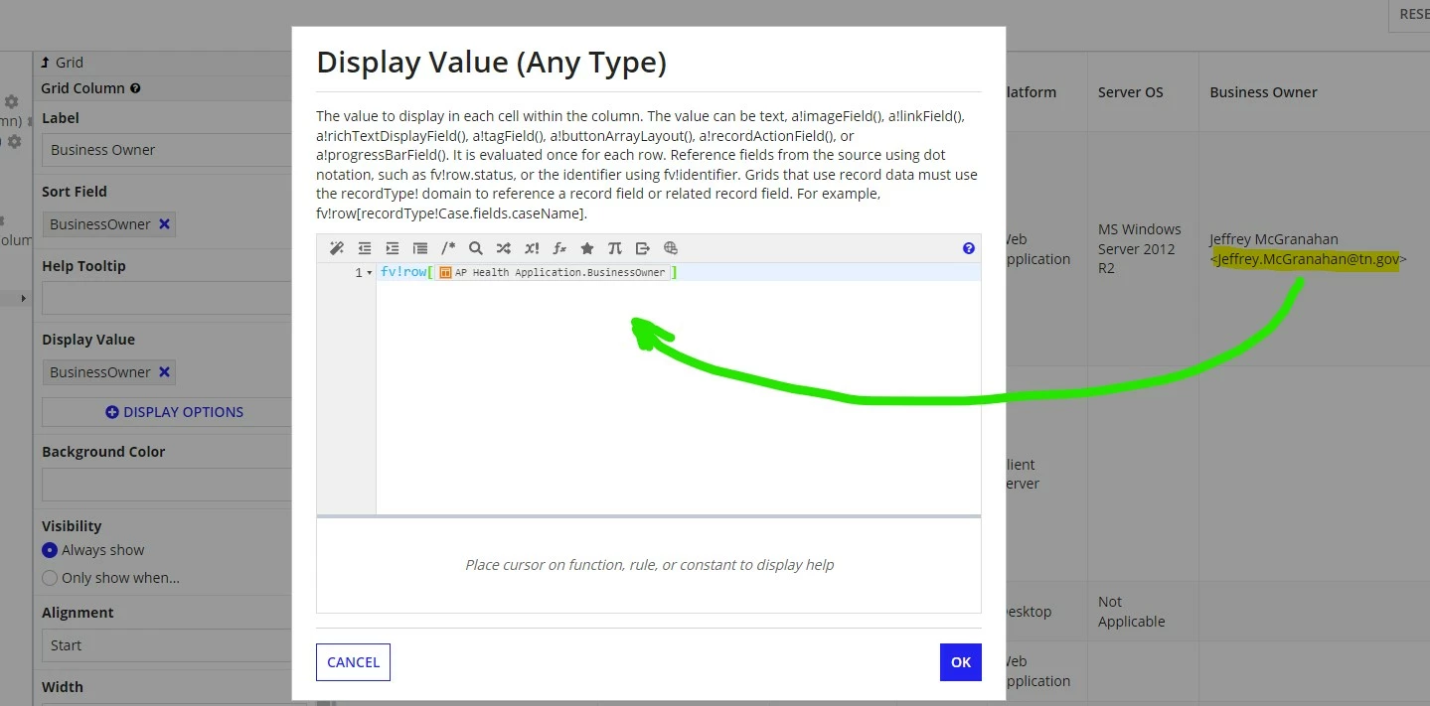The height and width of the screenshot is (706, 1430).
Task: Select Only show when... radio option
Action: pyautogui.click(x=50, y=578)
